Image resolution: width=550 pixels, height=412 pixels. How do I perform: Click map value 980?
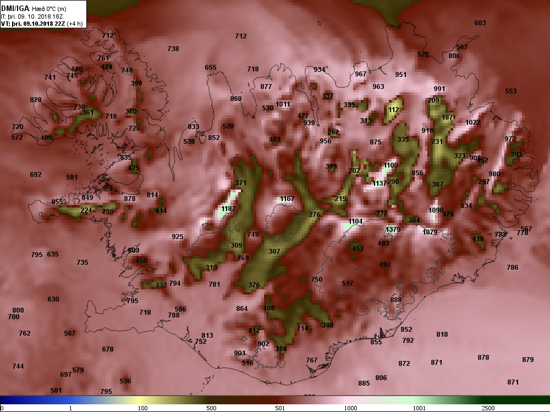click(494, 174)
